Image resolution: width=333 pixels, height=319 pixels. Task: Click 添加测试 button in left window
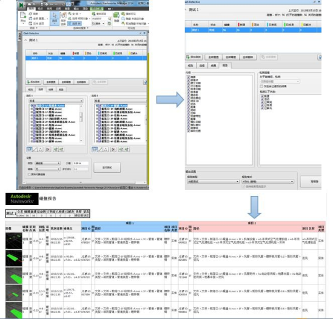coord(33,82)
